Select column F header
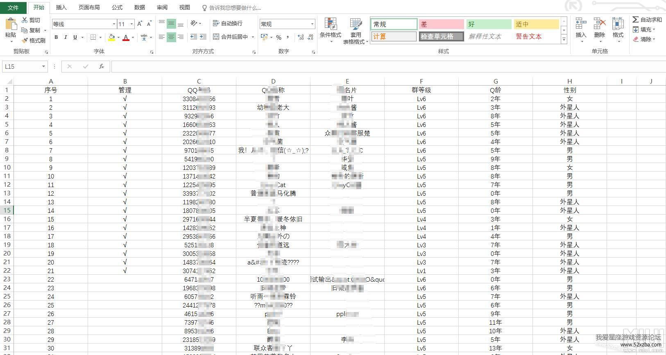 pyautogui.click(x=421, y=81)
